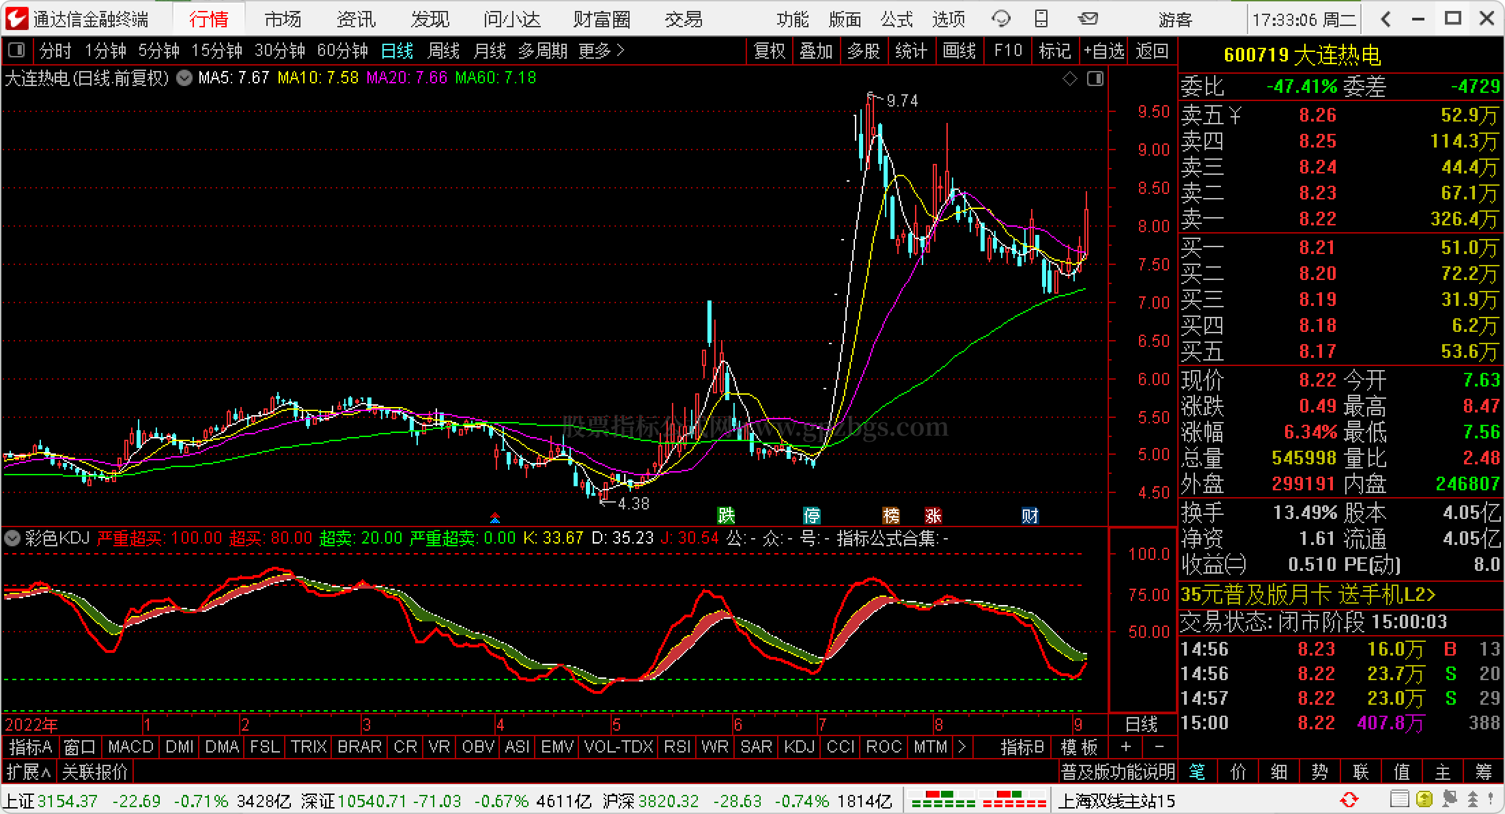1505x814 pixels.
Task: Open the teal 停 event marker
Action: [x=811, y=516]
